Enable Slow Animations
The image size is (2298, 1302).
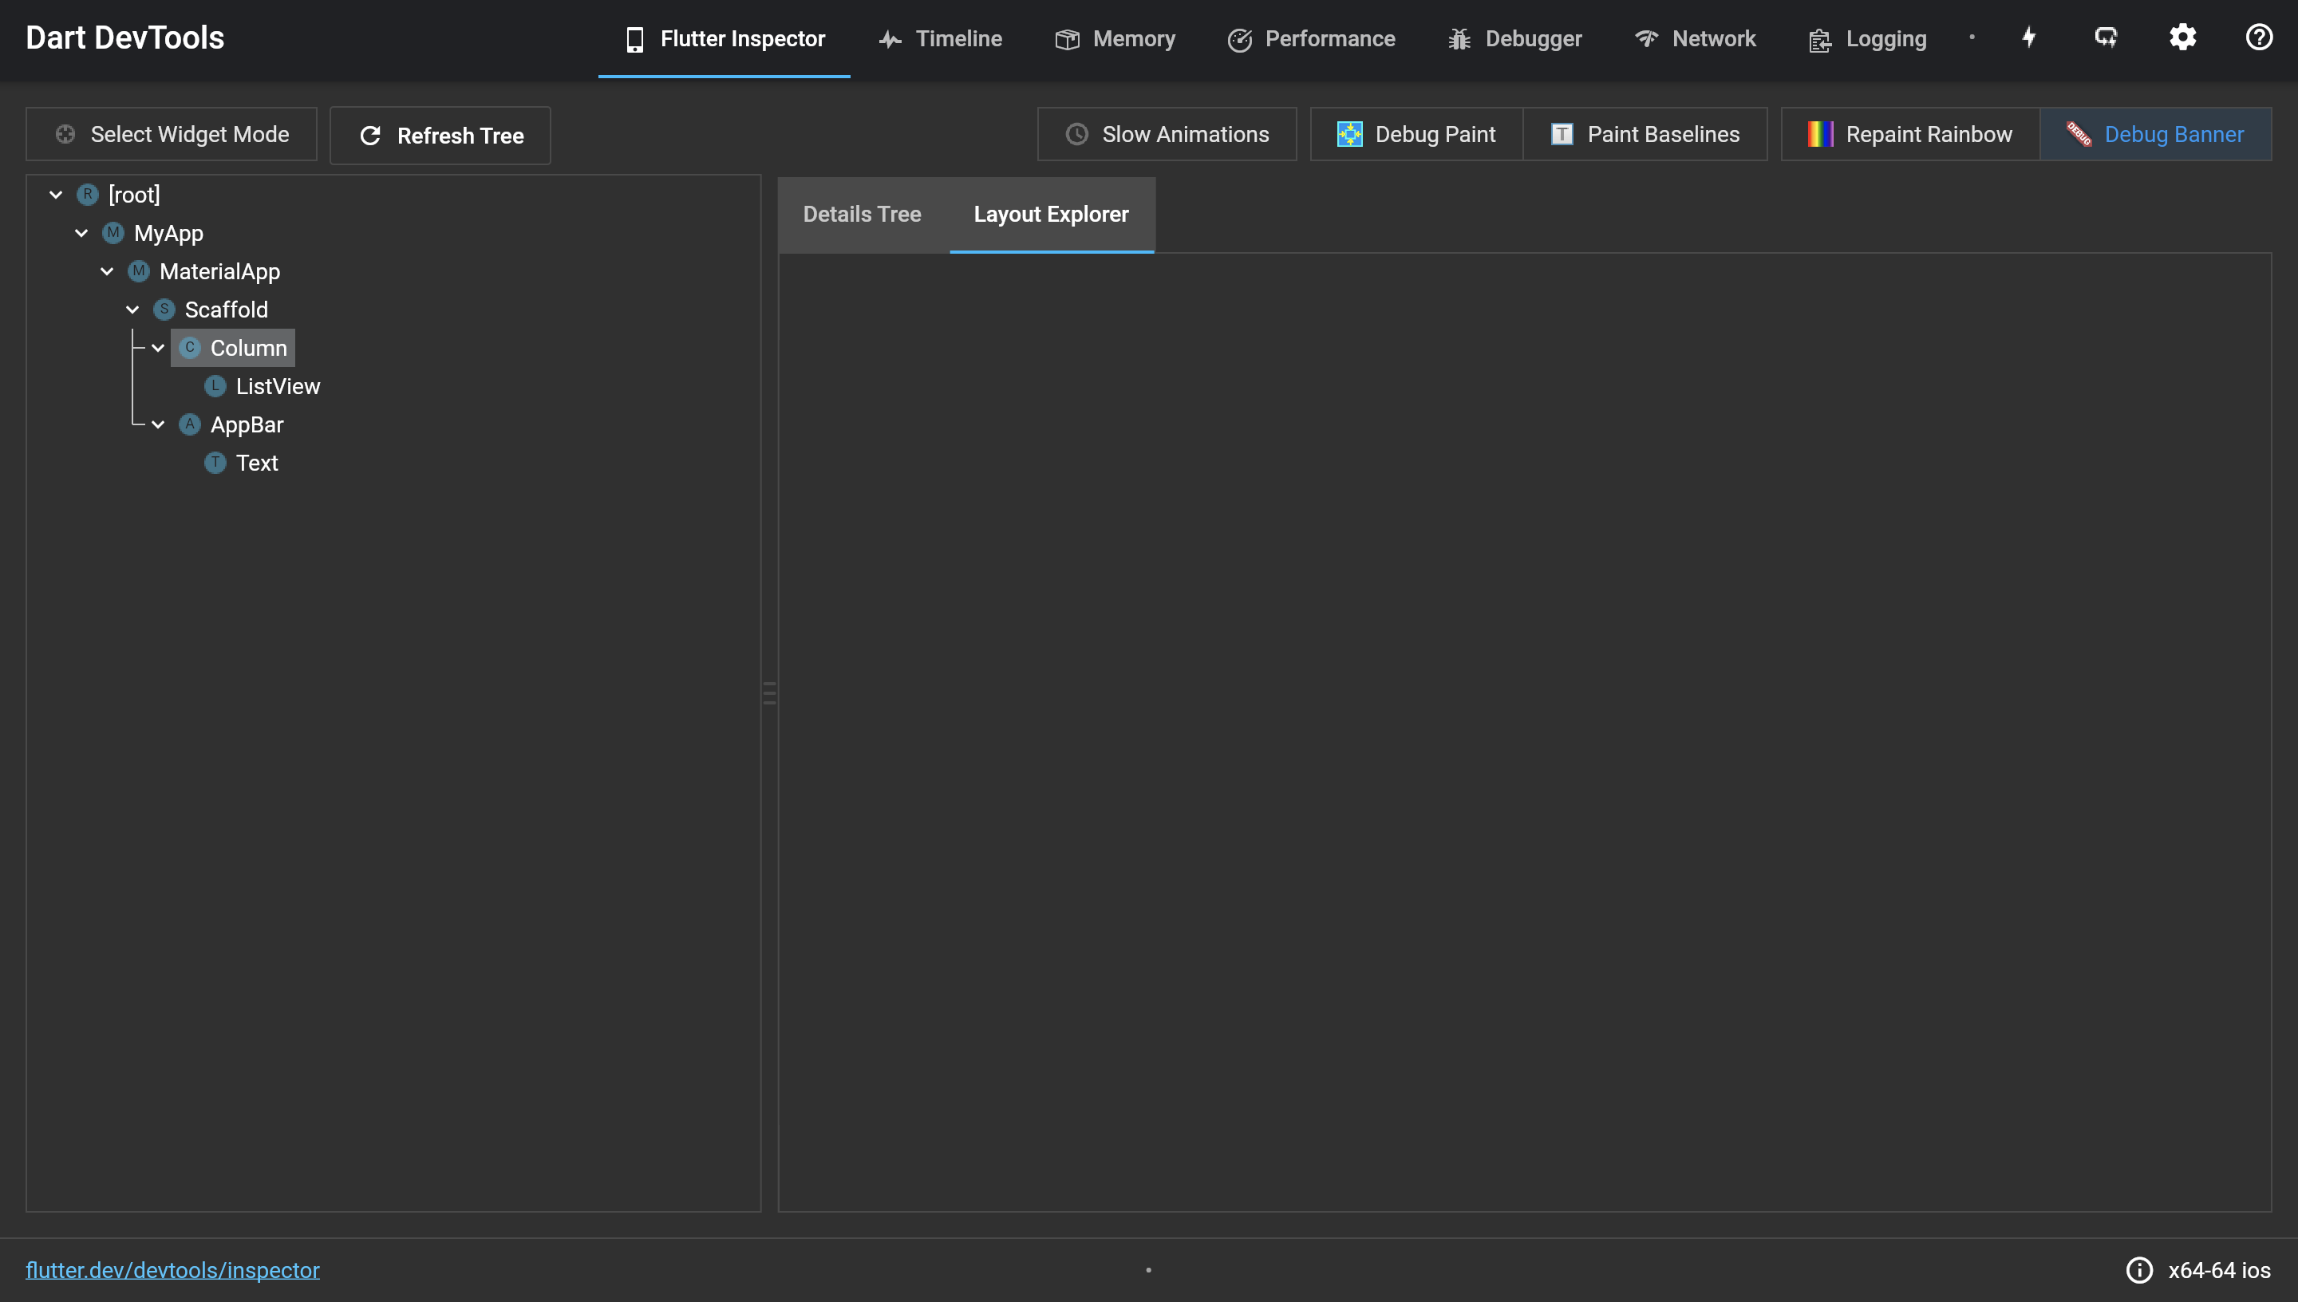[x=1166, y=134]
